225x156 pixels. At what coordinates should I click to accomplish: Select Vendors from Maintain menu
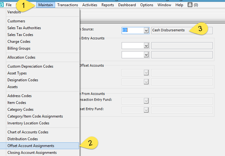pyautogui.click(x=14, y=12)
